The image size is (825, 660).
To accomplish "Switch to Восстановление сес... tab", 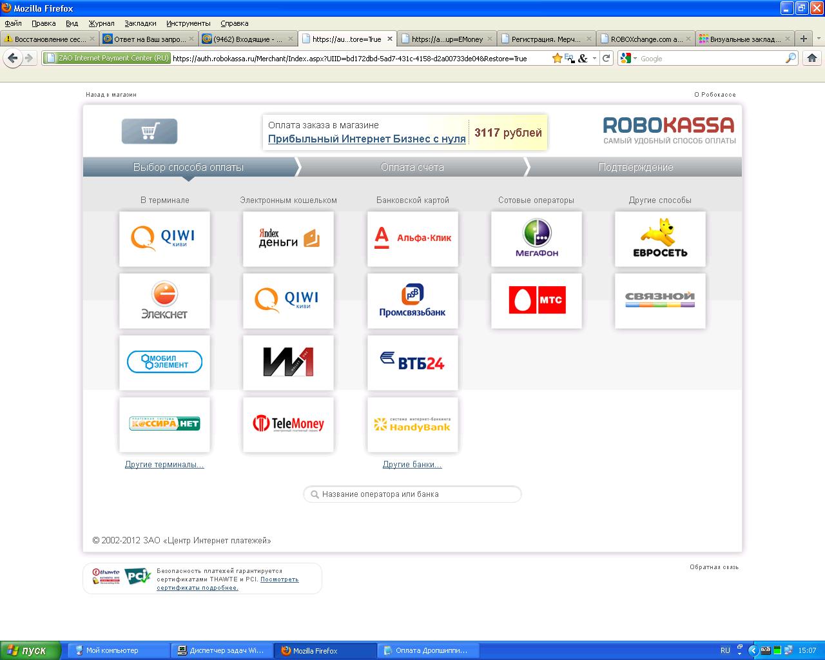I will pyautogui.click(x=50, y=39).
